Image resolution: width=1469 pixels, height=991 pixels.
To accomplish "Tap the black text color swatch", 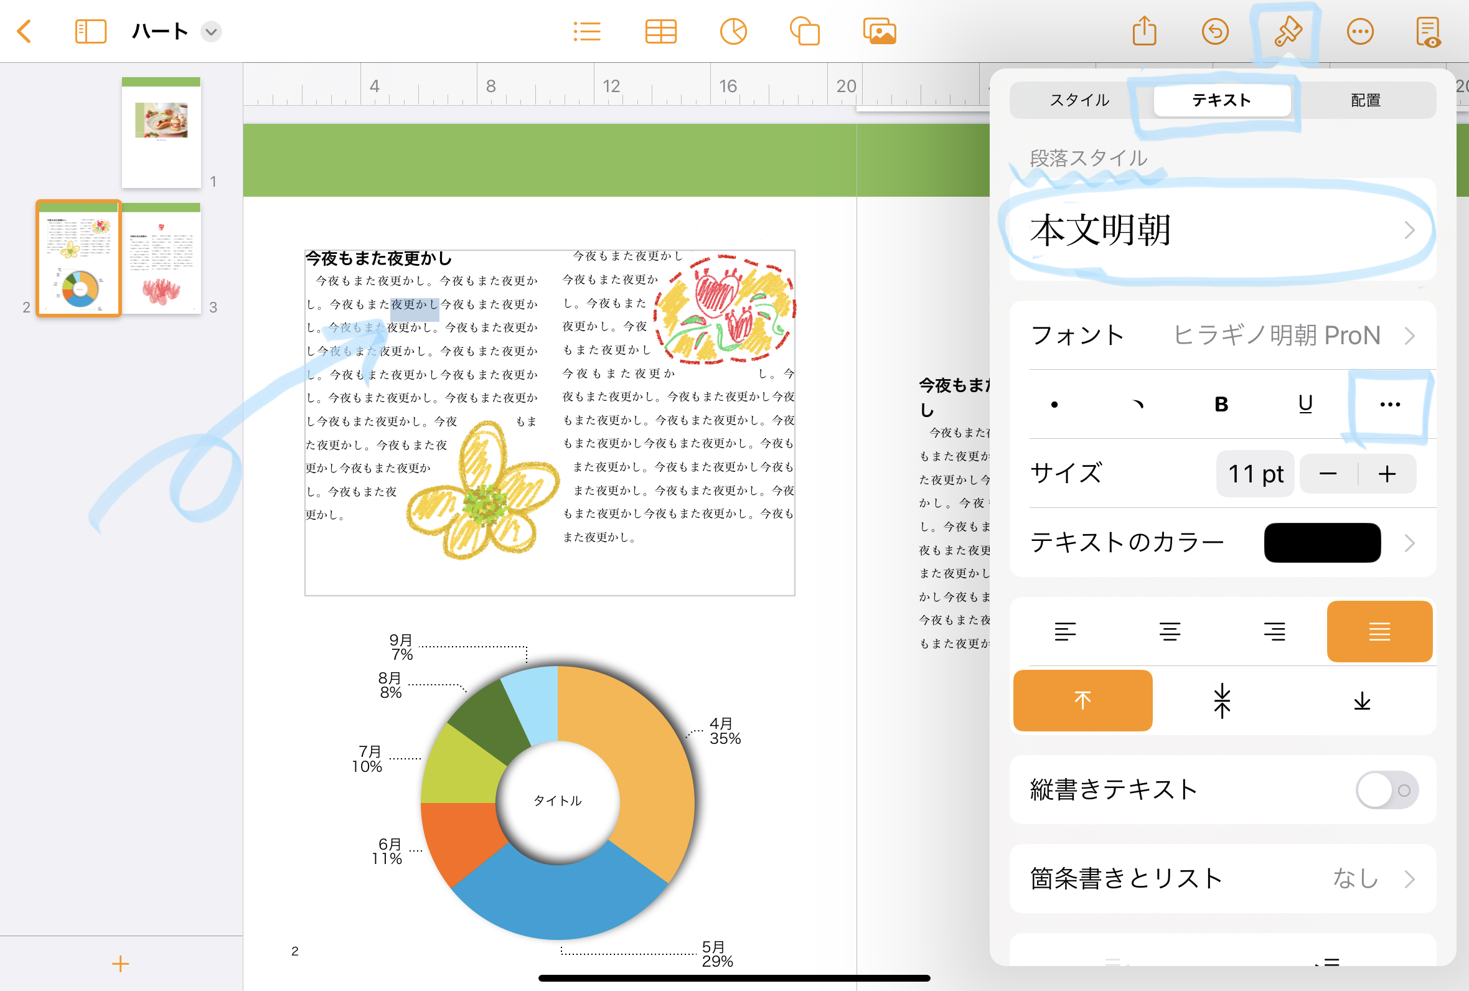I will [x=1321, y=543].
